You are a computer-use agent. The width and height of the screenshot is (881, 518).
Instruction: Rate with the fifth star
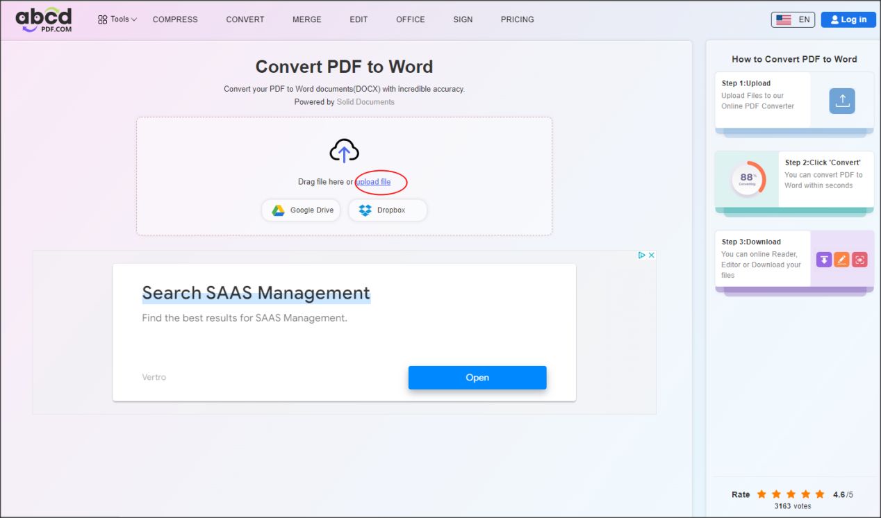[x=820, y=494]
